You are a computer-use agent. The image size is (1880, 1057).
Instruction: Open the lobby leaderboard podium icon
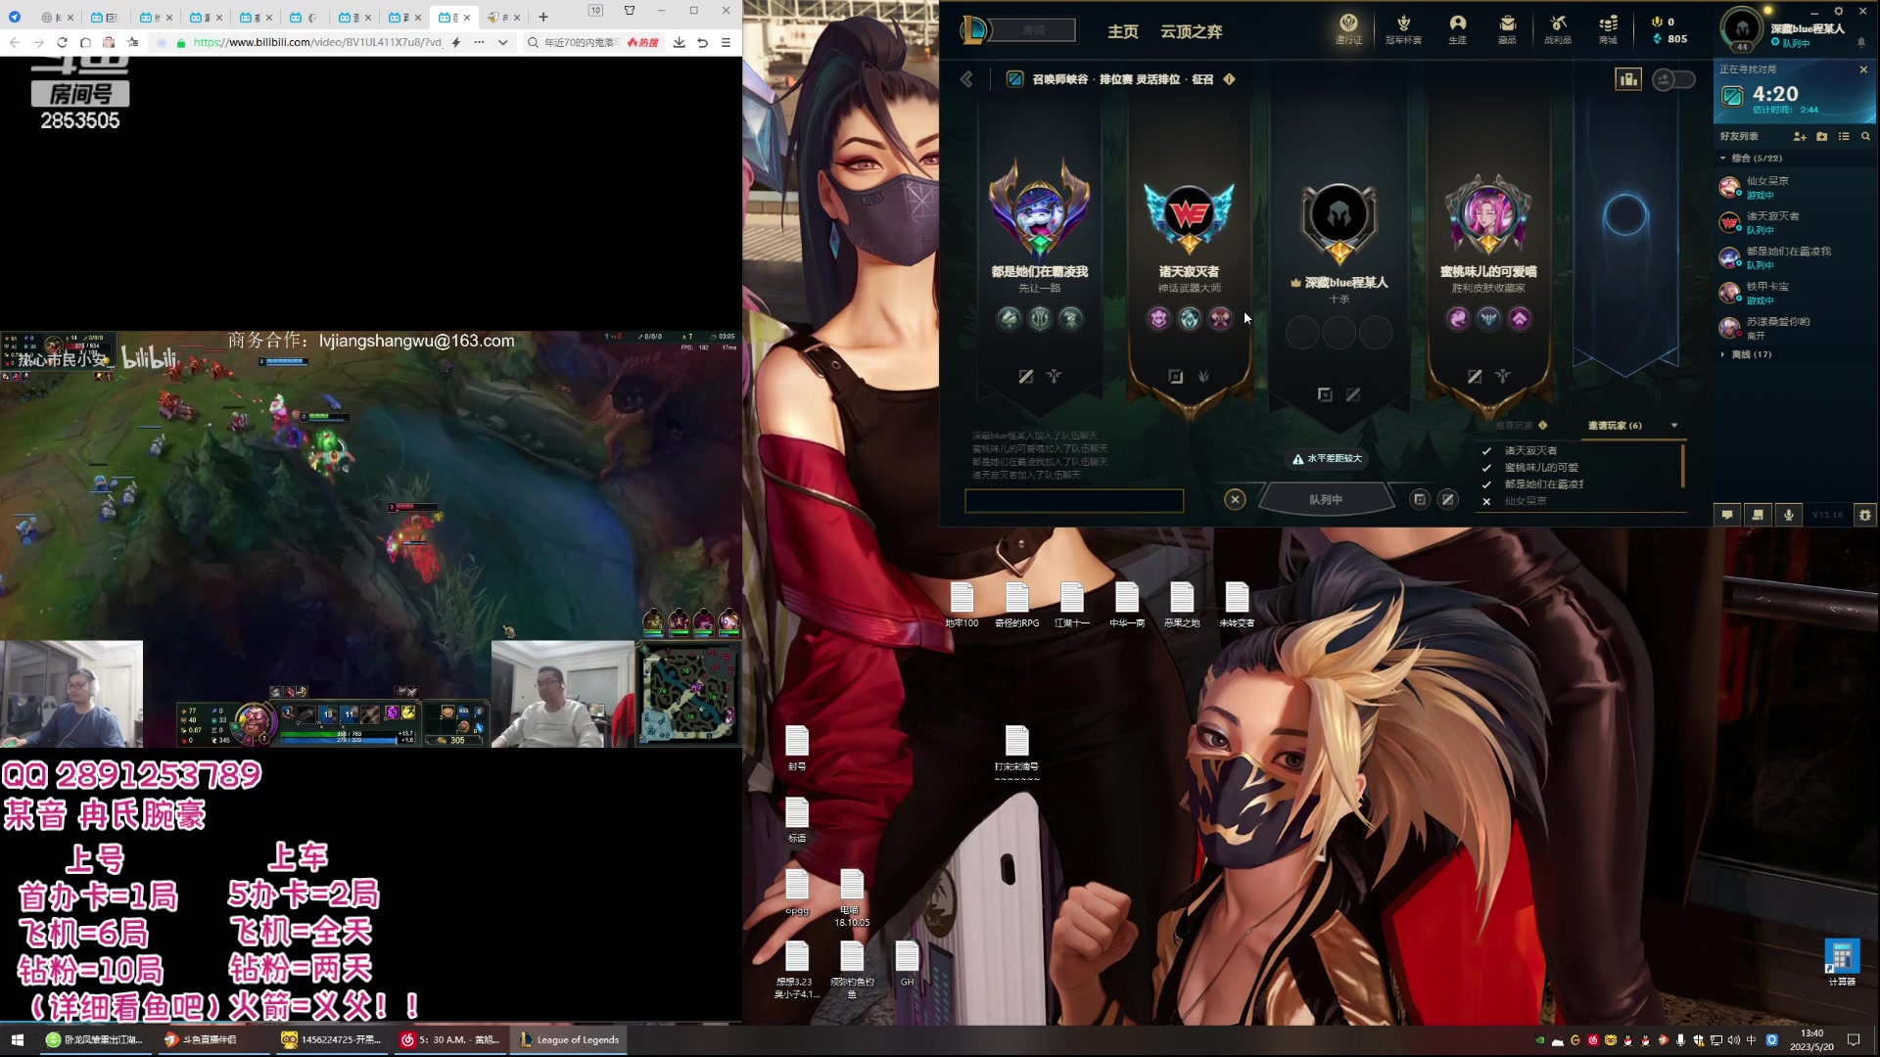tap(1628, 79)
